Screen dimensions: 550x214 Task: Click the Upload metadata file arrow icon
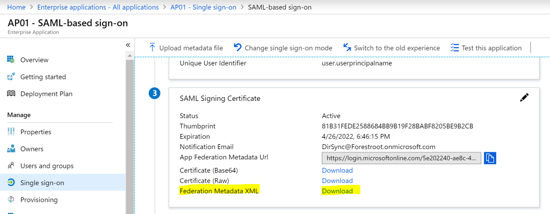[152, 48]
